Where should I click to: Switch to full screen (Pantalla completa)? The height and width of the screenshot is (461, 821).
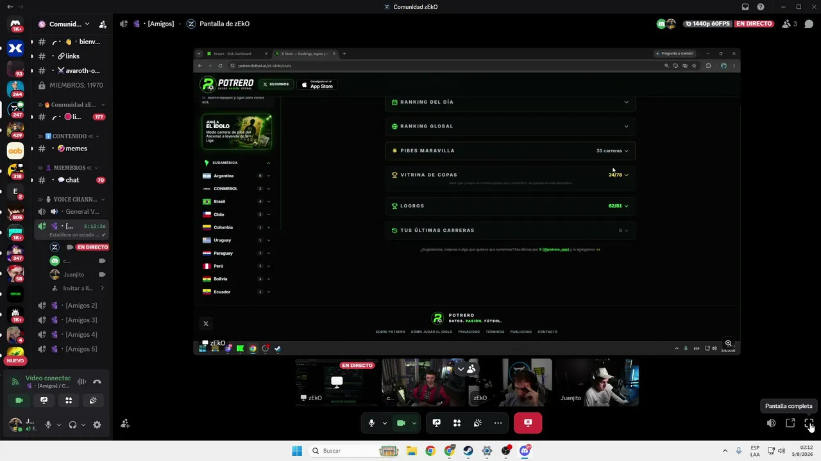point(809,423)
